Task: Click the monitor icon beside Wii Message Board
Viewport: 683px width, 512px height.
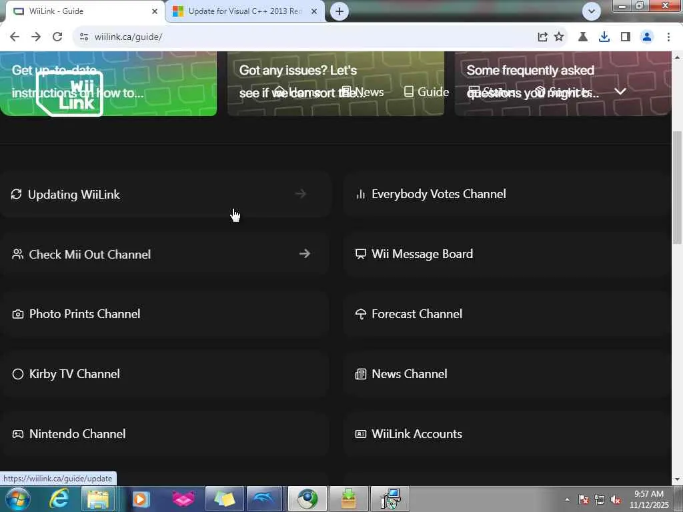Action: (x=361, y=254)
